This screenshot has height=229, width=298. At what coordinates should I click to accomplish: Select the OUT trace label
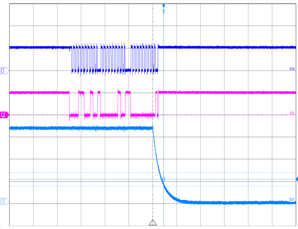292,200
